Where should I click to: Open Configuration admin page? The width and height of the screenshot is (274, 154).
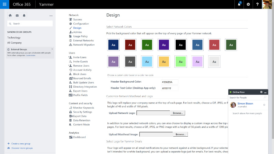click(81, 23)
